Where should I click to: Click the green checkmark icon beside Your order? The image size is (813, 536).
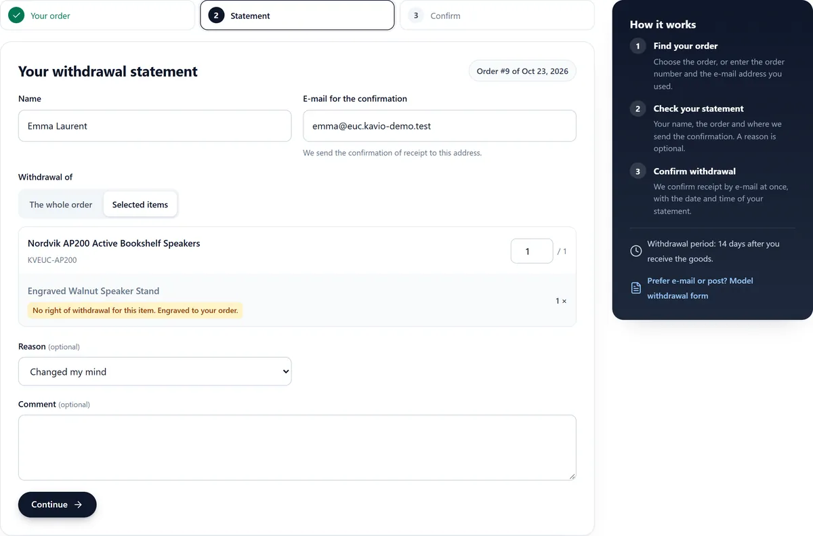click(16, 16)
